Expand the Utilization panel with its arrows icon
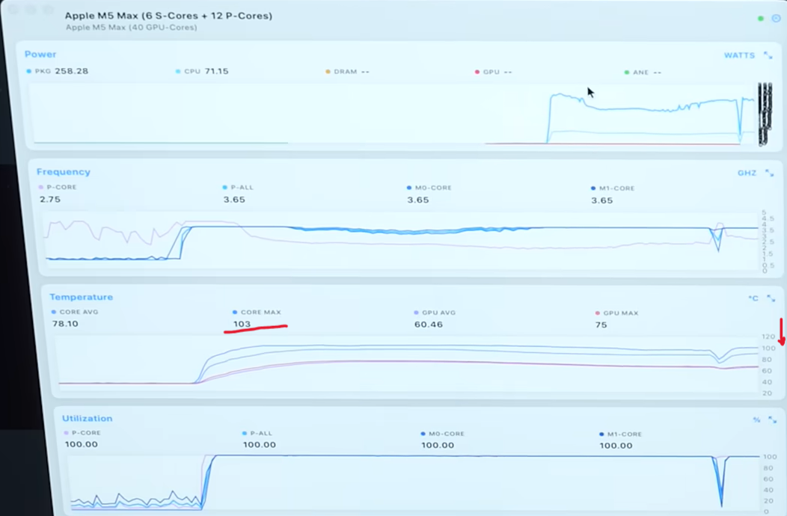 tap(773, 420)
